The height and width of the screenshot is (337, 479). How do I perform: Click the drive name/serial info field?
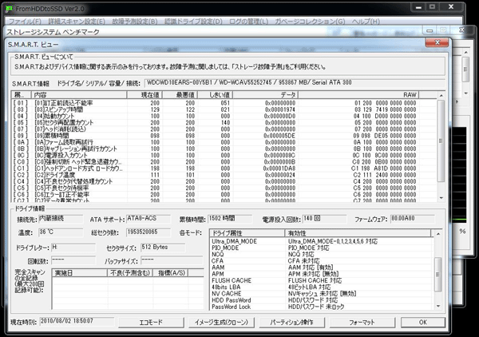coord(295,83)
